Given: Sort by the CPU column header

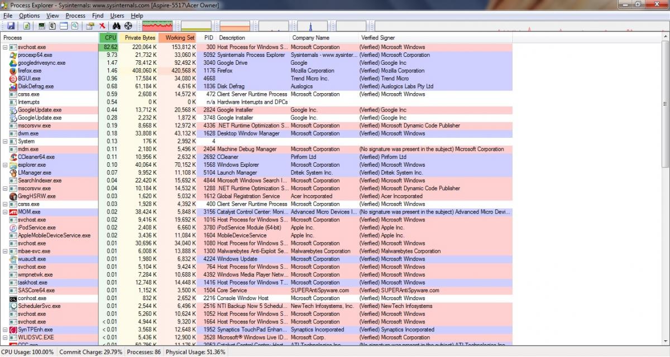Looking at the screenshot, I should pos(109,38).
